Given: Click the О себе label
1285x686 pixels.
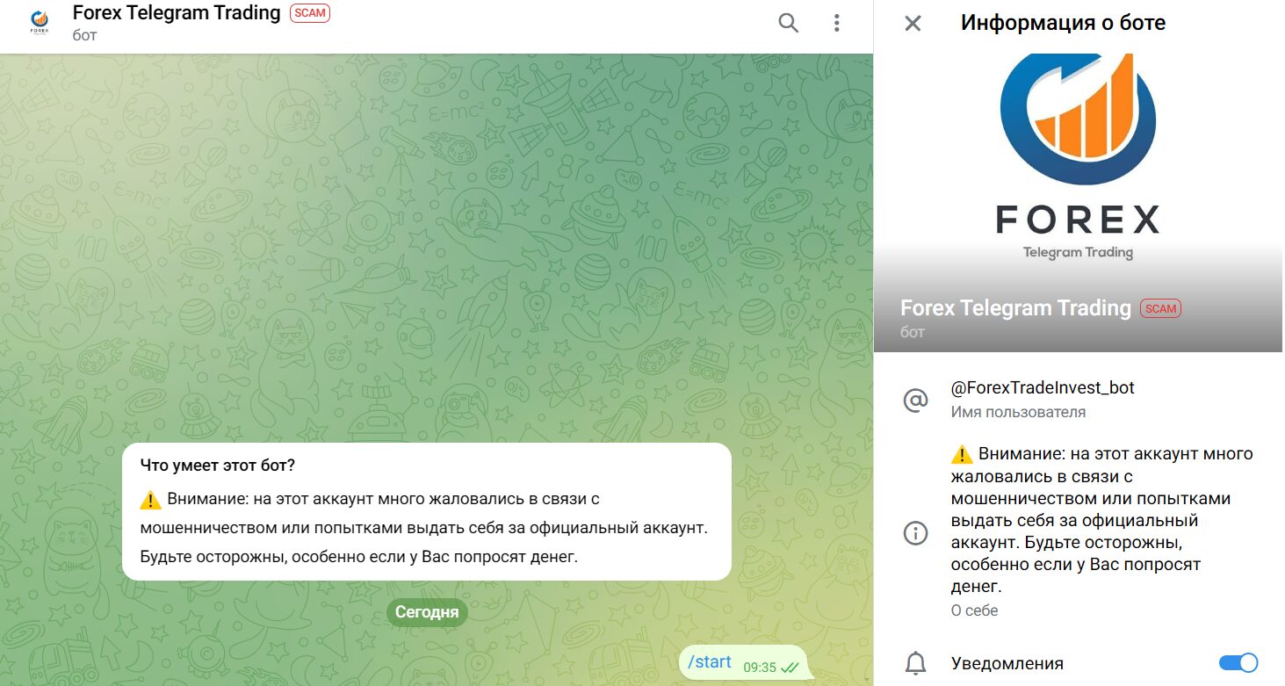Looking at the screenshot, I should pyautogui.click(x=974, y=610).
